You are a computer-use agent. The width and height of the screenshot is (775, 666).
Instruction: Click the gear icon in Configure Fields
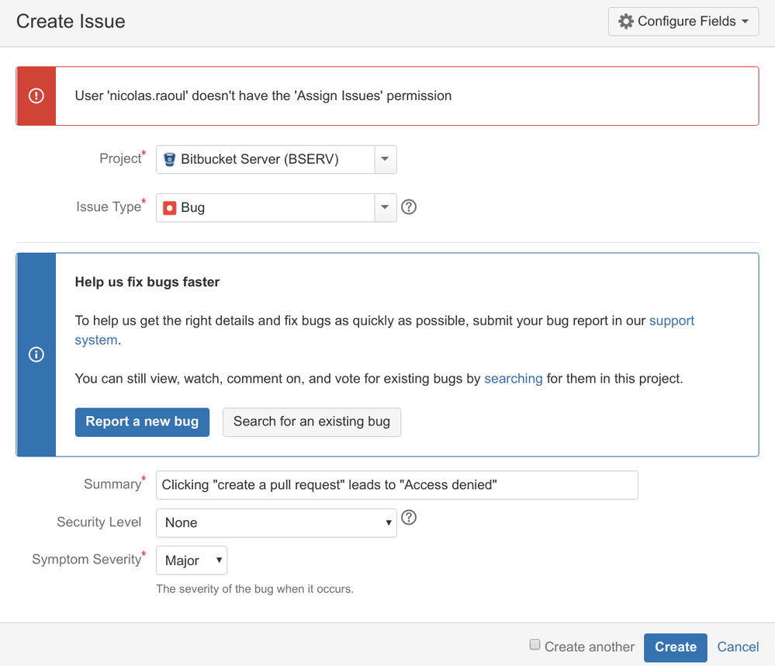pos(626,21)
